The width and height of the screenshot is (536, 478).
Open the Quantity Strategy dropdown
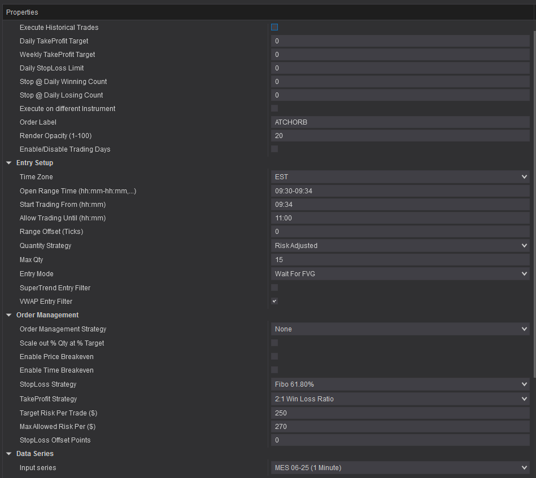pyautogui.click(x=400, y=245)
